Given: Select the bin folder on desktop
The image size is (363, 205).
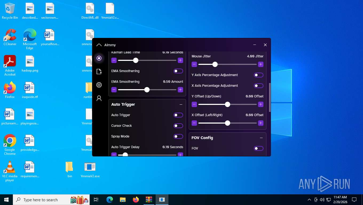Looking at the screenshot, I should 70,170.
